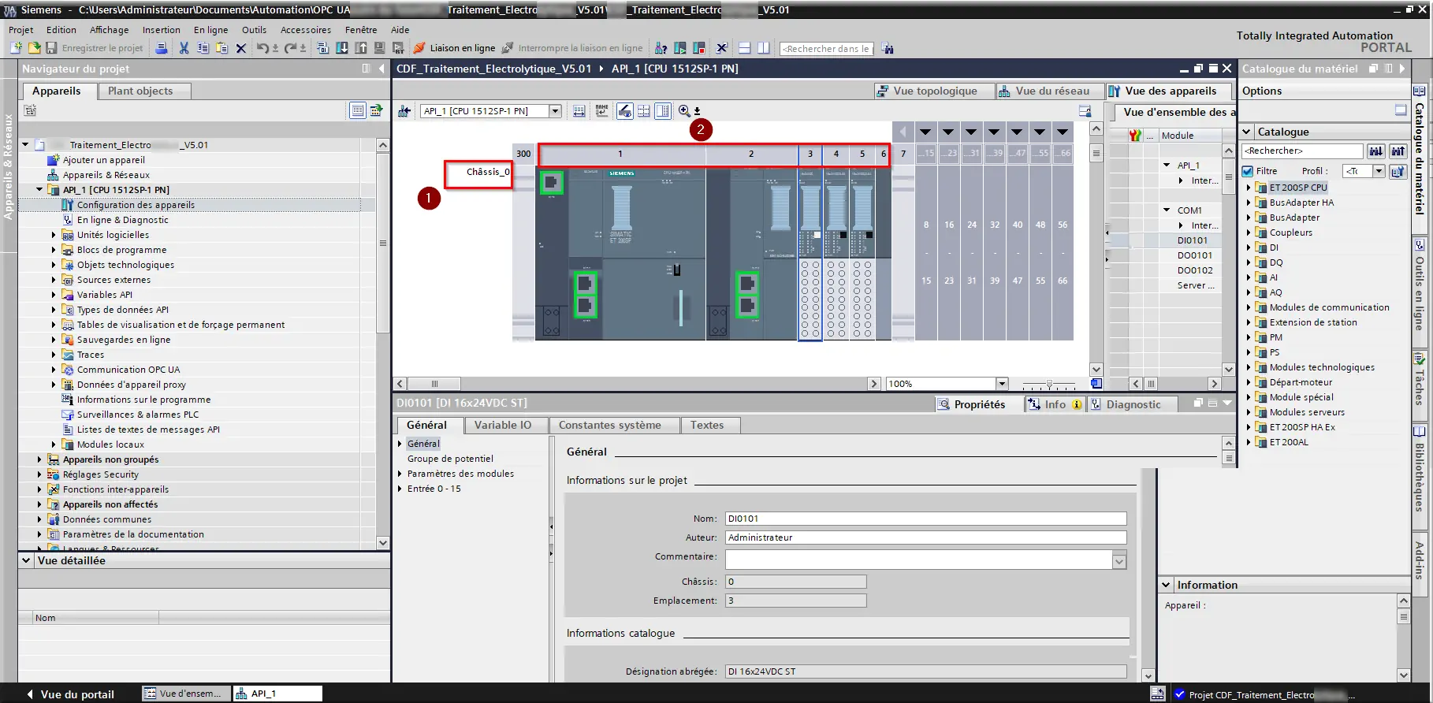
Task: Click the Copy icon in main toolbar
Action: coord(203,48)
